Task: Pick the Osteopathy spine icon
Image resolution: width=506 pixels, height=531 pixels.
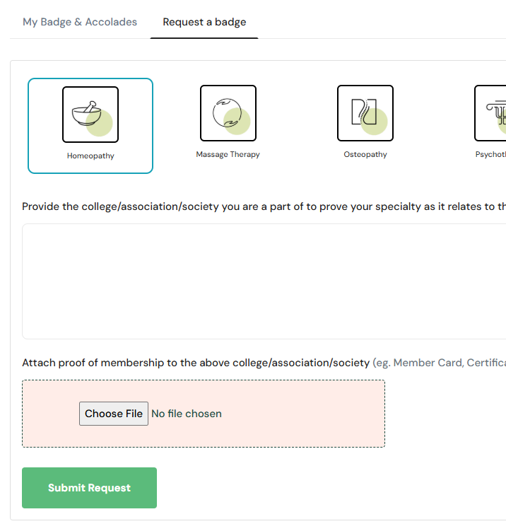Action: pyautogui.click(x=365, y=113)
